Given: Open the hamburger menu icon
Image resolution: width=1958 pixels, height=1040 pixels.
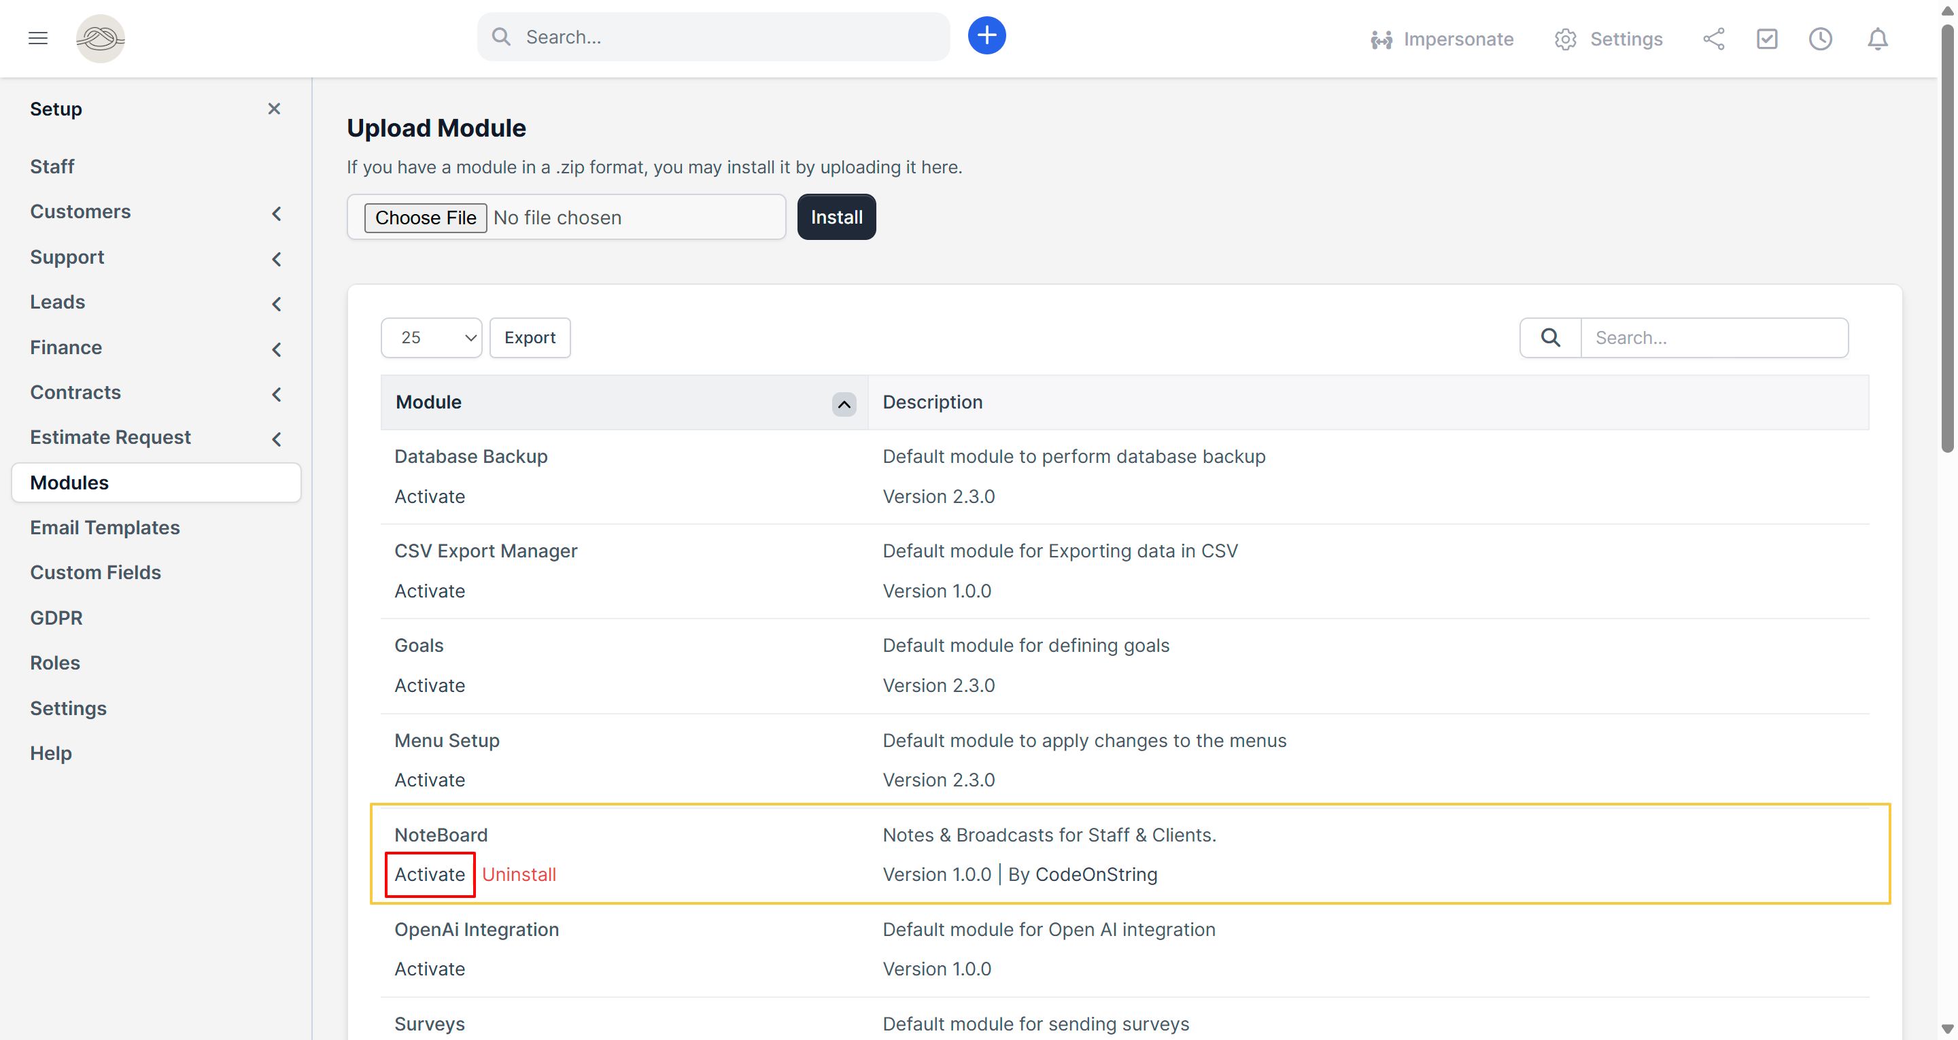Looking at the screenshot, I should pyautogui.click(x=38, y=38).
